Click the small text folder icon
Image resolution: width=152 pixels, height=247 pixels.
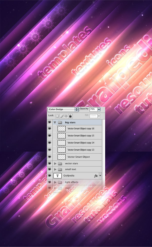[x=60, y=169]
